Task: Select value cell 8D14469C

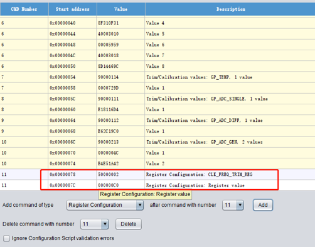Action: (x=120, y=67)
